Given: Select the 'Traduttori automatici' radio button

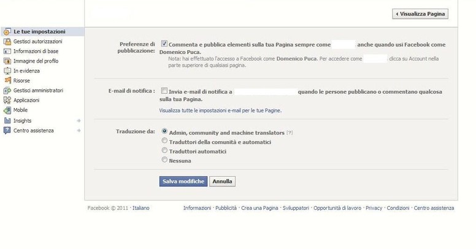Looking at the screenshot, I should click(164, 150).
